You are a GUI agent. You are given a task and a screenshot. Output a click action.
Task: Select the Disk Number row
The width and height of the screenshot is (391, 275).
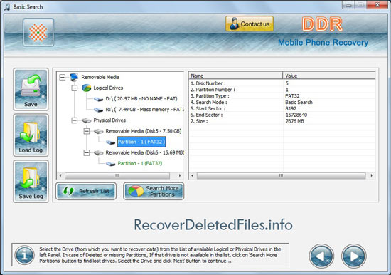(282, 83)
